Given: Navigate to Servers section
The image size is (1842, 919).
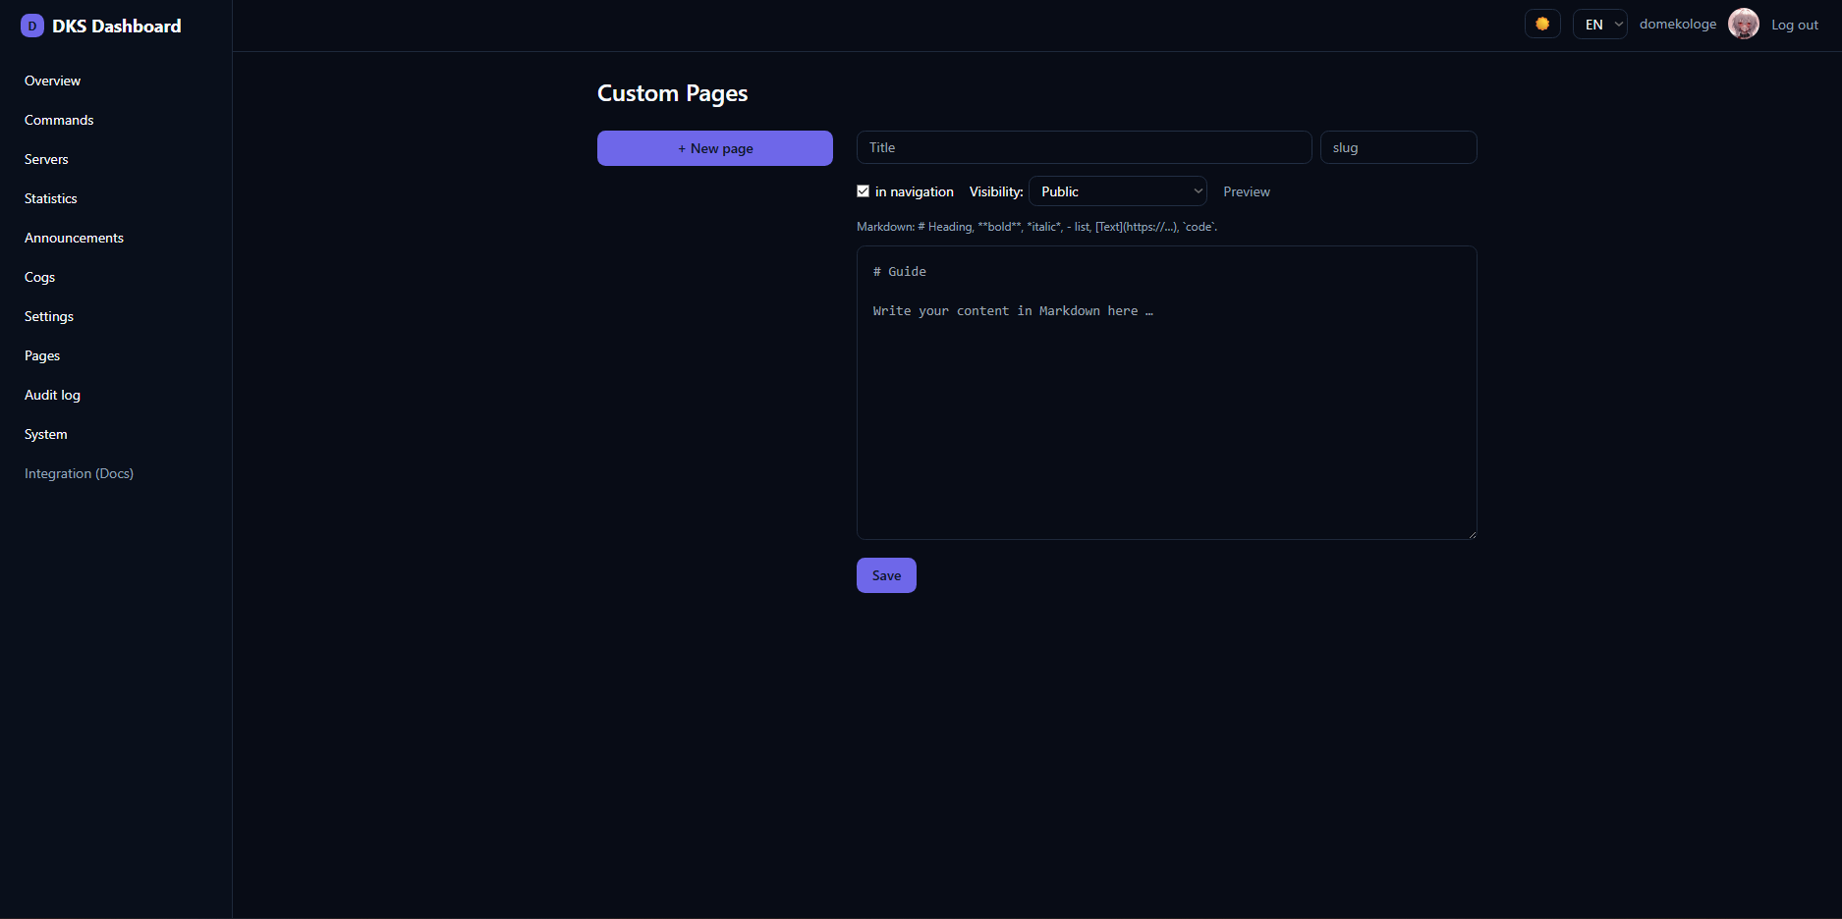Looking at the screenshot, I should 46,159.
